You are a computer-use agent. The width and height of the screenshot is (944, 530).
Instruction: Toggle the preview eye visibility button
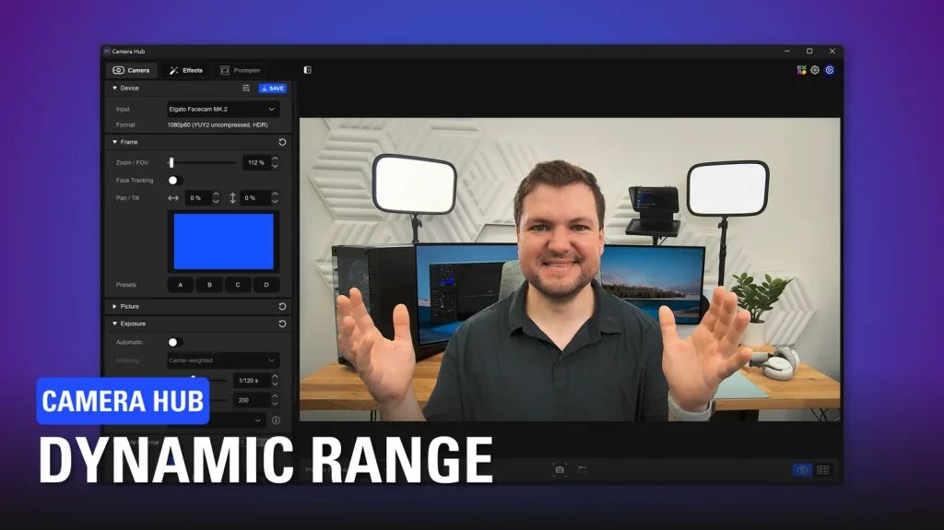(802, 470)
